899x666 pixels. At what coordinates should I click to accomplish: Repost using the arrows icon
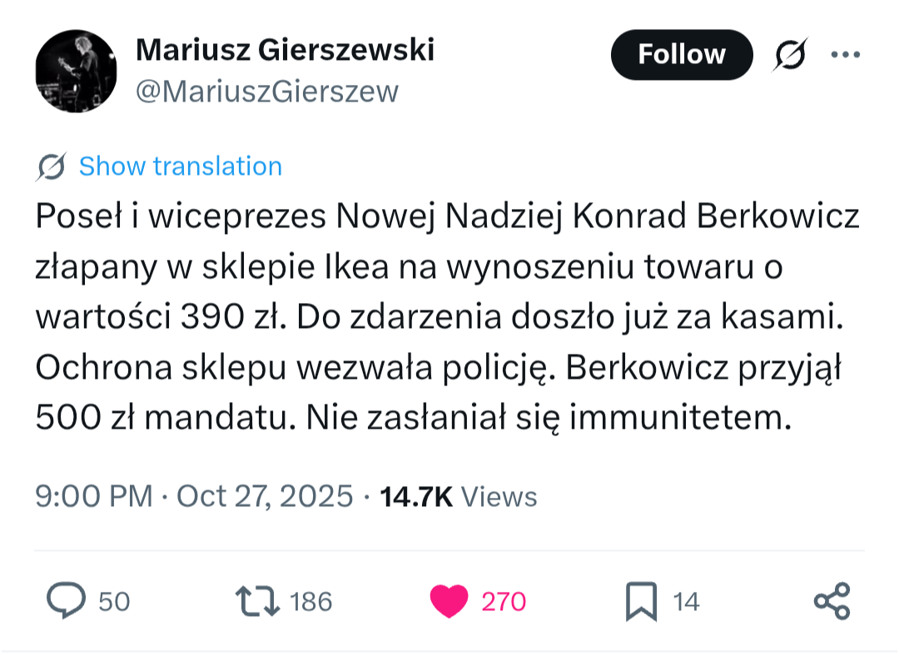tap(258, 601)
